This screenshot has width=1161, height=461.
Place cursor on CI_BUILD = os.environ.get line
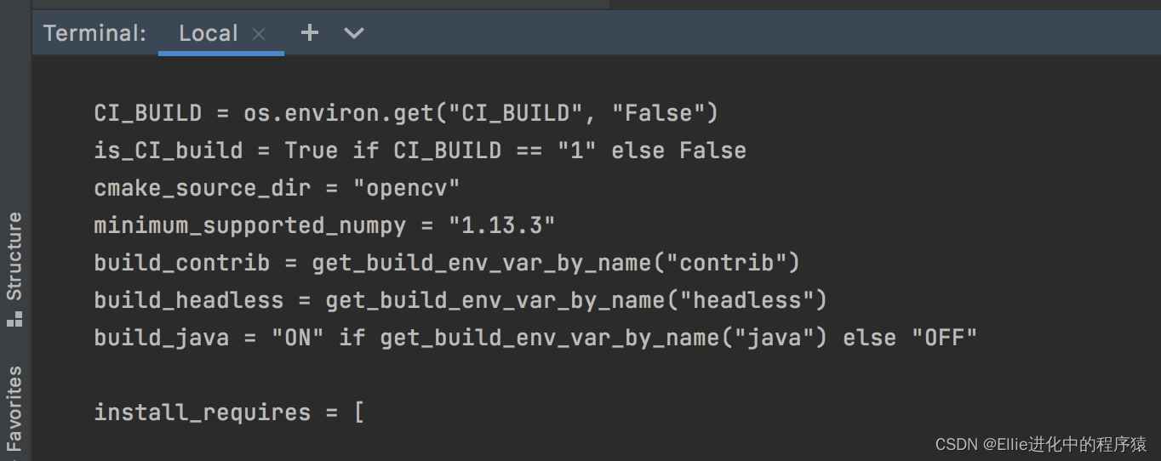[x=406, y=113]
